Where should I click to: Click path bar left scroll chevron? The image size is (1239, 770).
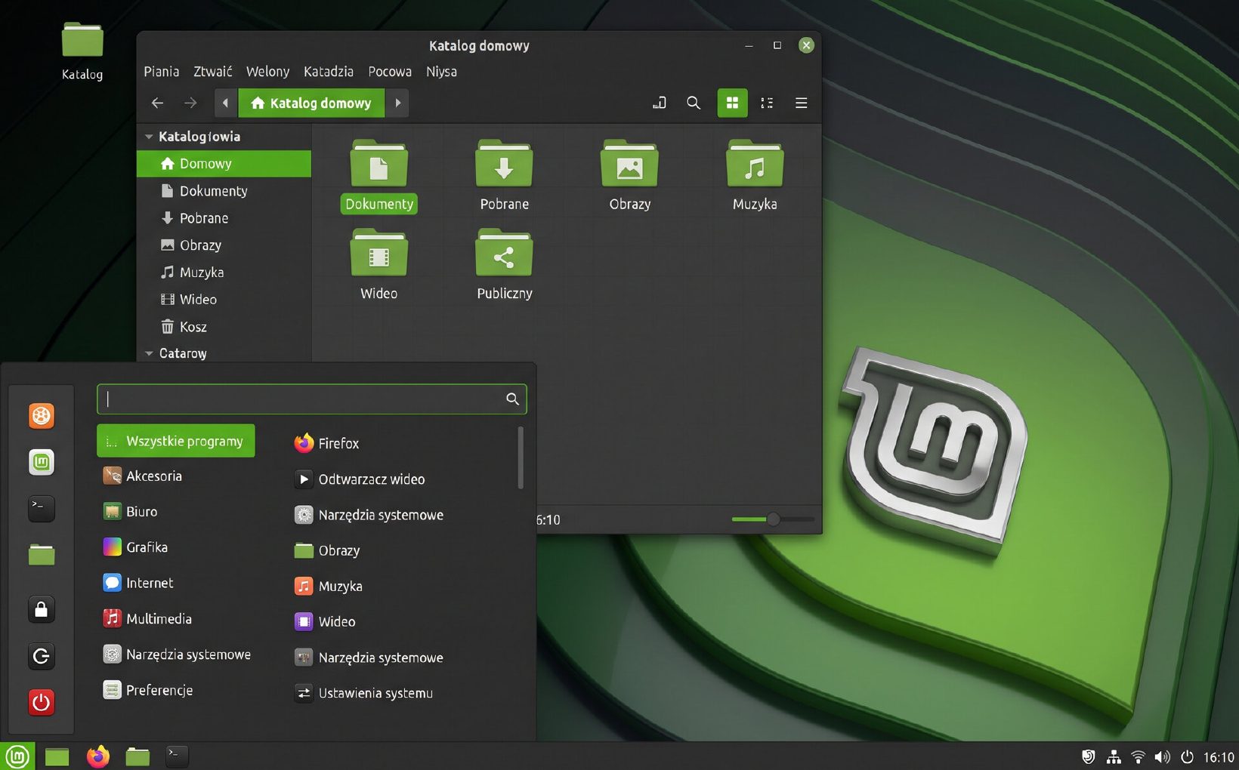[225, 103]
